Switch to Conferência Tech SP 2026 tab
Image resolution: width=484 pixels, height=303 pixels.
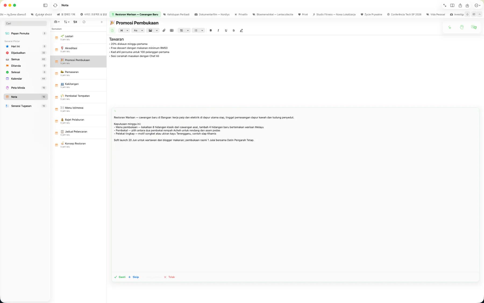coord(404,15)
